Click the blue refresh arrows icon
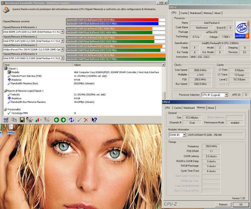The height and width of the screenshot is (209, 251). click(71, 120)
